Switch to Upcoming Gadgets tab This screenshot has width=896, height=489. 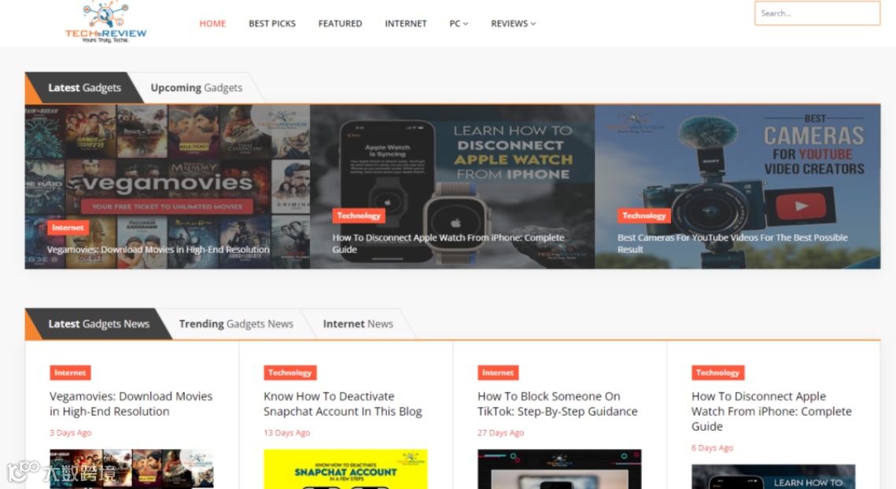196,88
